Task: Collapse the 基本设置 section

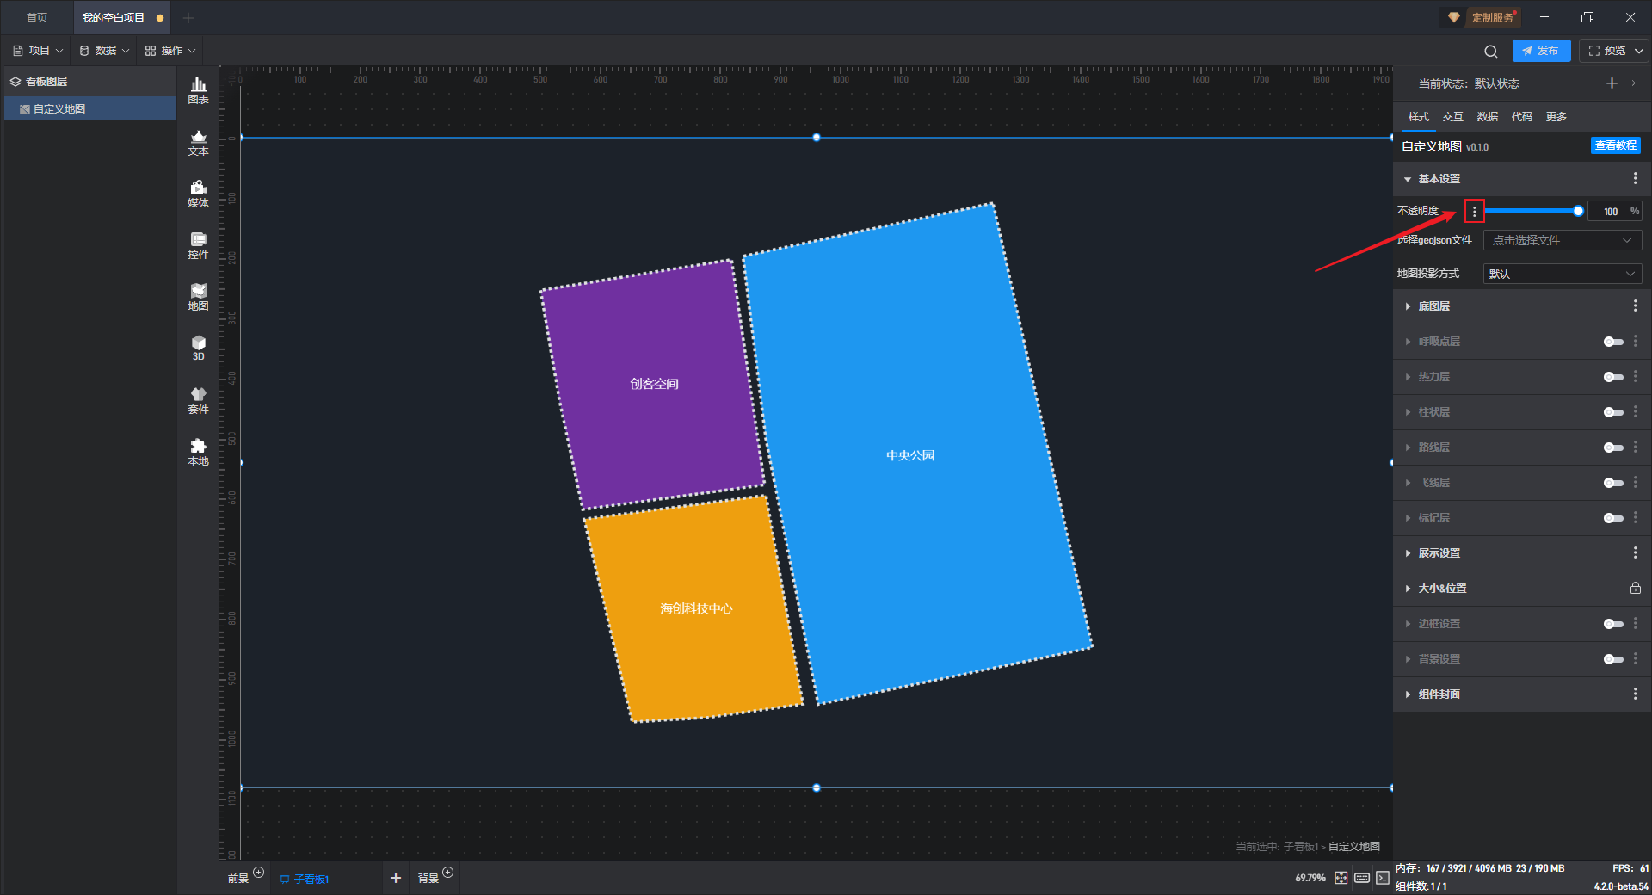Action: [x=1408, y=179]
